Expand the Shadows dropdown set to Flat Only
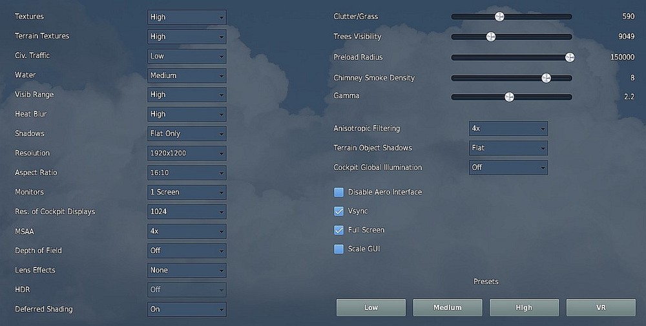The image size is (646, 326). pos(187,133)
